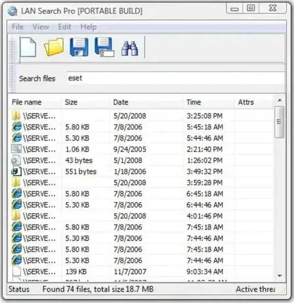This screenshot has width=294, height=303.
Task: Click the 139 KB size cell
Action: click(x=76, y=272)
